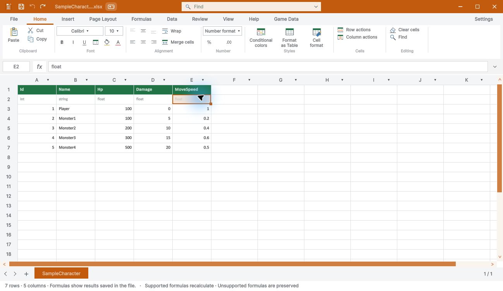This screenshot has height=291, width=503.
Task: Toggle underline formatting
Action: pyautogui.click(x=84, y=42)
